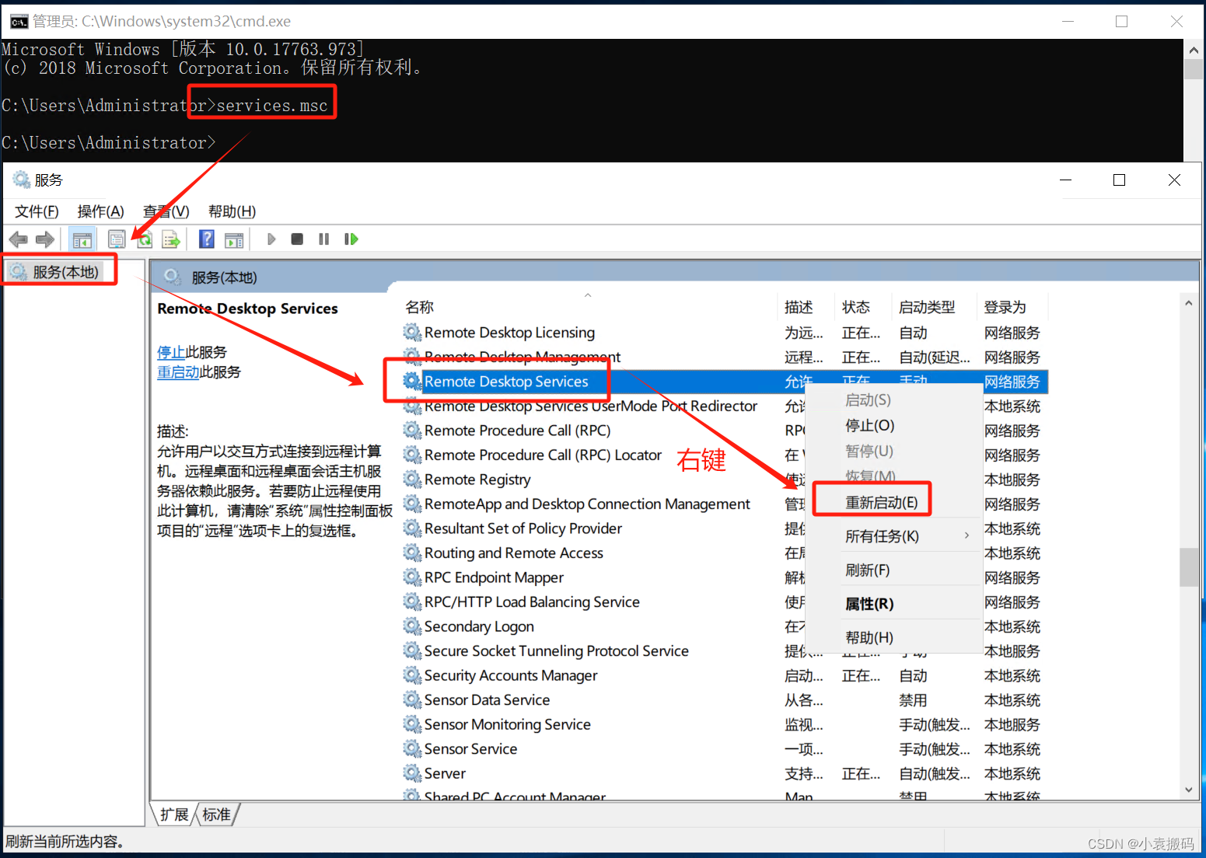Screen dimensions: 1206x858
Task: Open the 文件(F) menu
Action: [x=37, y=211]
